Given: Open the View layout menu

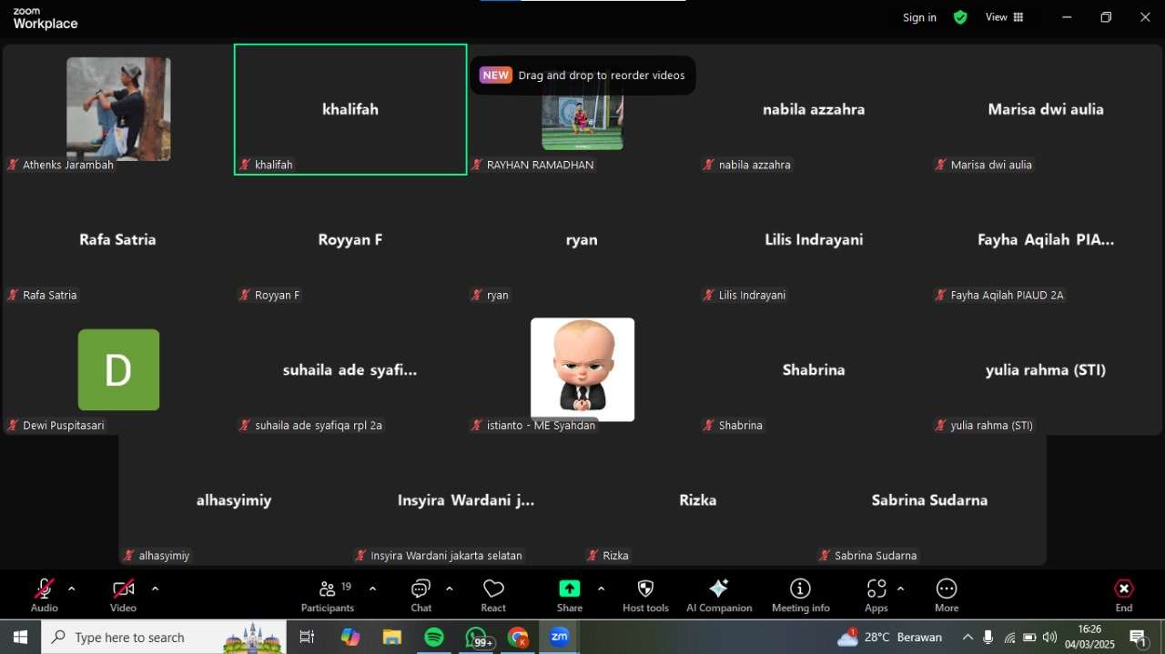Looking at the screenshot, I should 1004,17.
